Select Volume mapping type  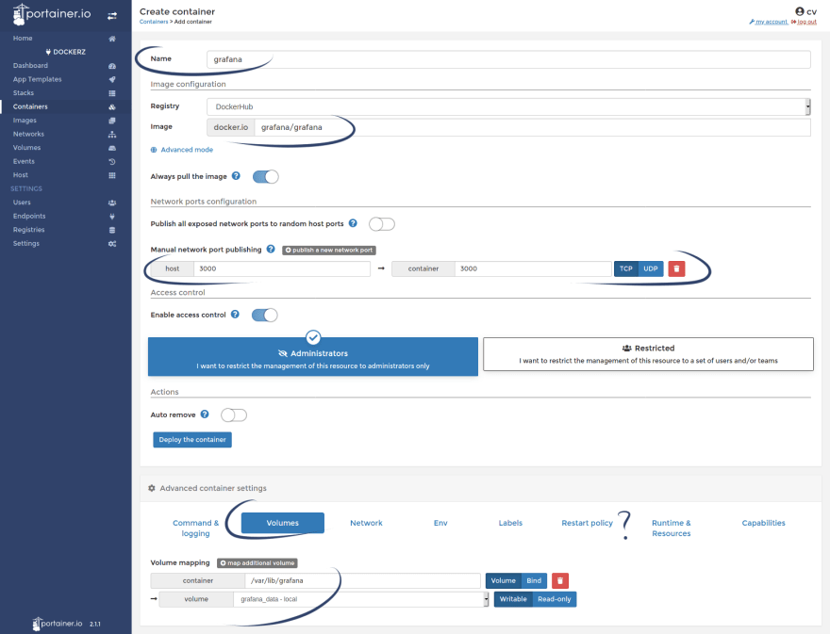point(504,580)
